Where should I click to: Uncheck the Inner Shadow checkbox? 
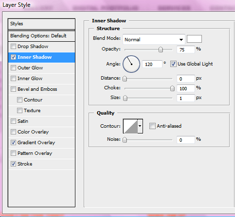click(13, 57)
